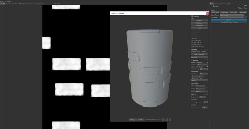Select the Main settings tab
249x129 pixels.
coord(212,4)
